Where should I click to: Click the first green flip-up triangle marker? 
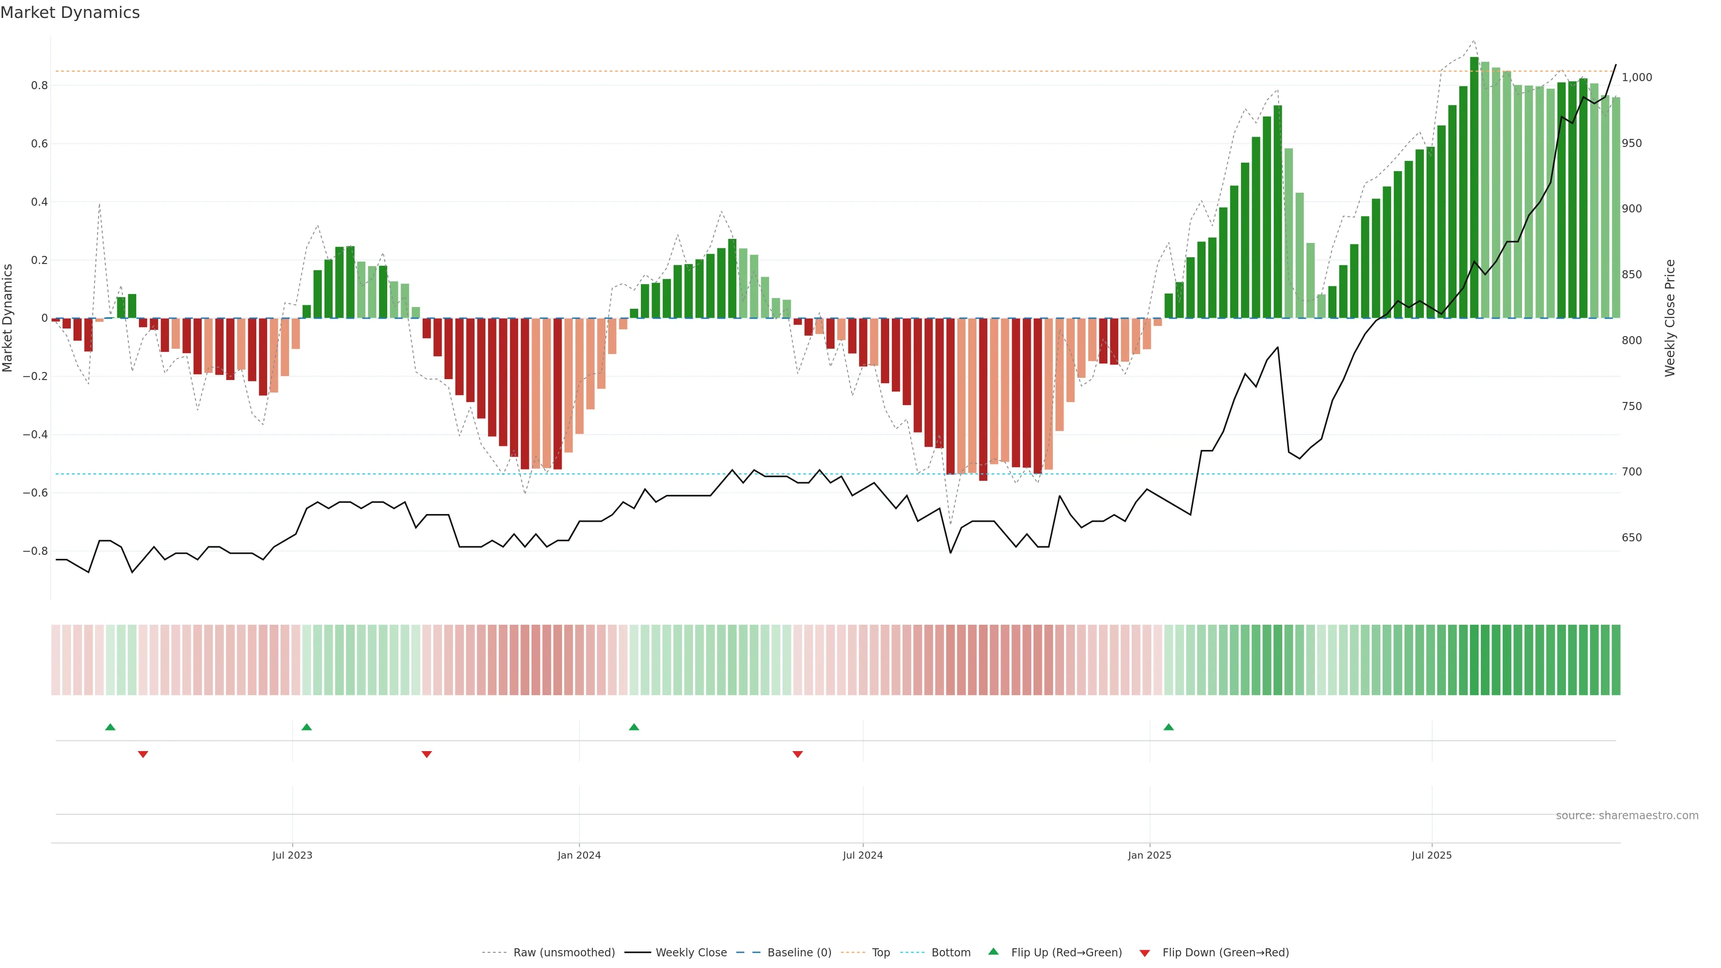(x=110, y=727)
